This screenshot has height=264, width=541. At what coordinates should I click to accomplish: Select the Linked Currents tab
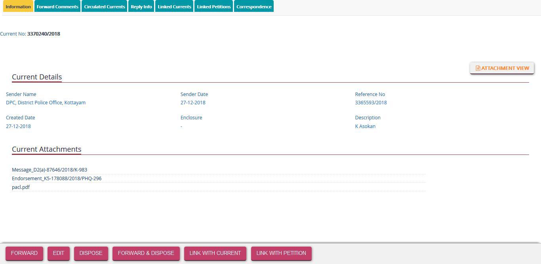(x=174, y=6)
